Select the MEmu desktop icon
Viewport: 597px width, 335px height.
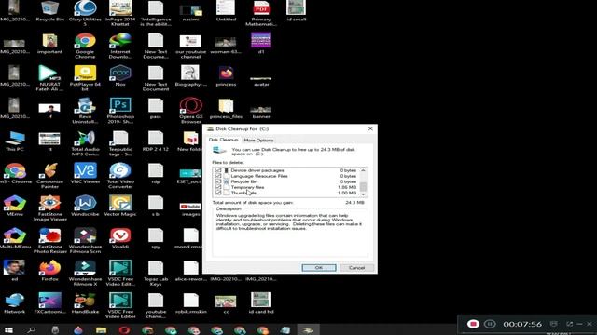pos(15,206)
